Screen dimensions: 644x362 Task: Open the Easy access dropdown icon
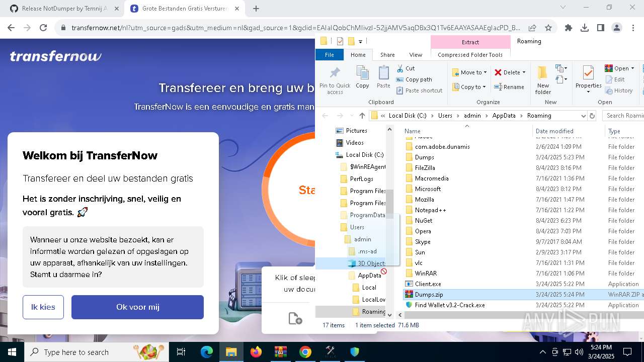click(561, 79)
